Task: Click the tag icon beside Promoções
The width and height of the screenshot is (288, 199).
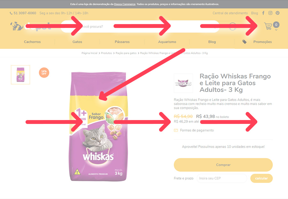Action: [x=244, y=42]
